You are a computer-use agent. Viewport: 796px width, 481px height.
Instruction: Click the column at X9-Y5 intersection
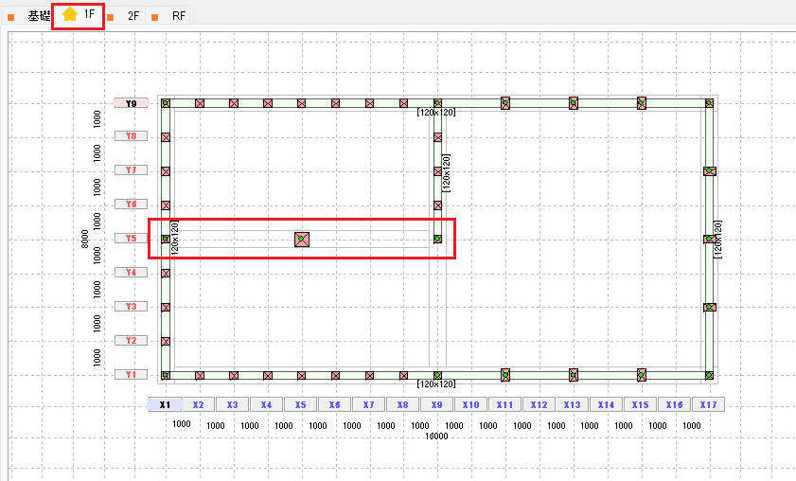tap(437, 240)
